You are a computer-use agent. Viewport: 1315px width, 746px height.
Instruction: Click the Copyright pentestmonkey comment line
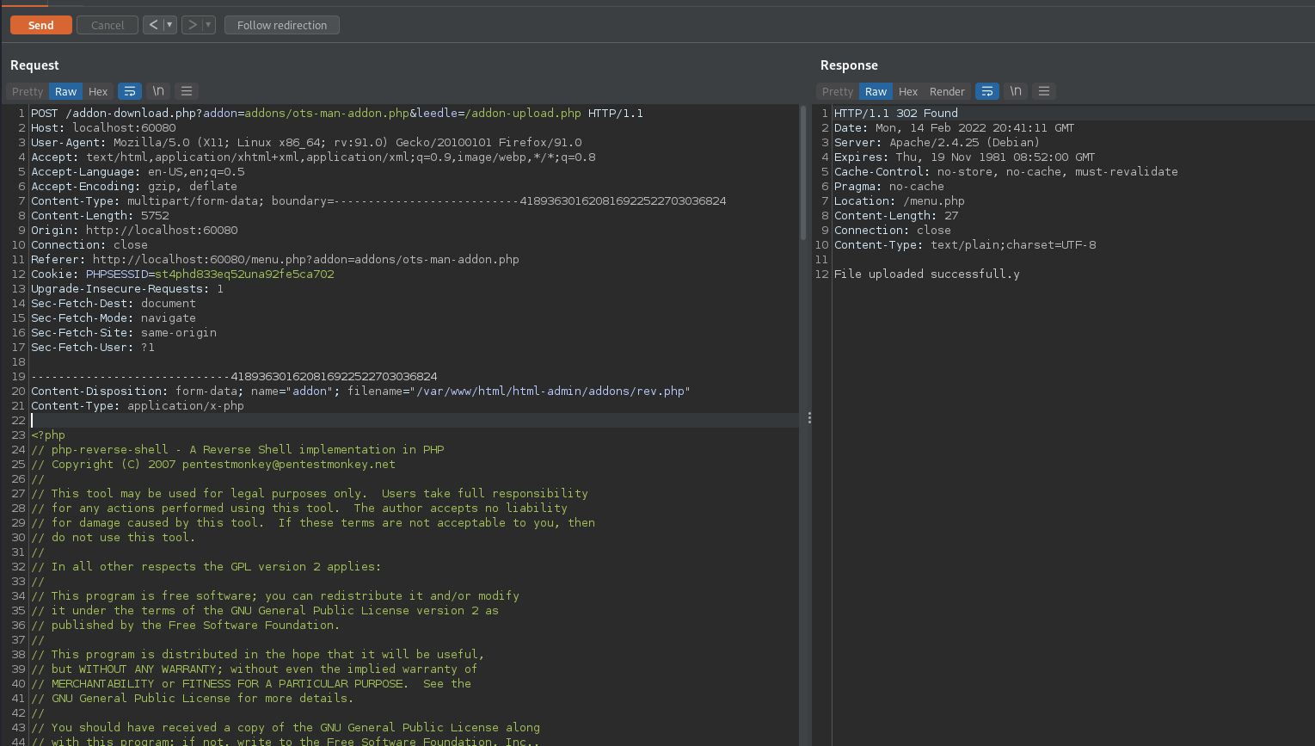(x=213, y=464)
